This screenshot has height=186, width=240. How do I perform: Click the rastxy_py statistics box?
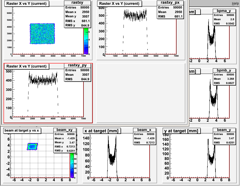(x=77, y=73)
